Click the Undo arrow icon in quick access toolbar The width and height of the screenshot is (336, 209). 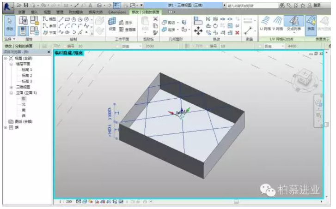43,5
